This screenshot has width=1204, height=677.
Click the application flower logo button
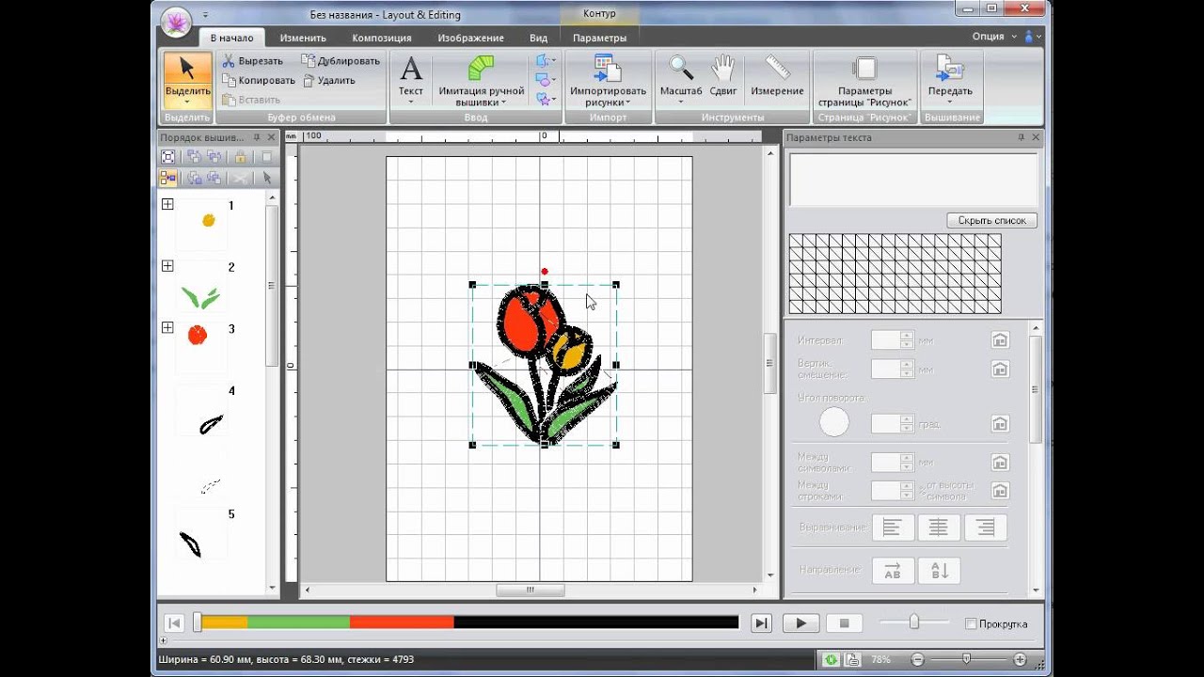coord(175,22)
